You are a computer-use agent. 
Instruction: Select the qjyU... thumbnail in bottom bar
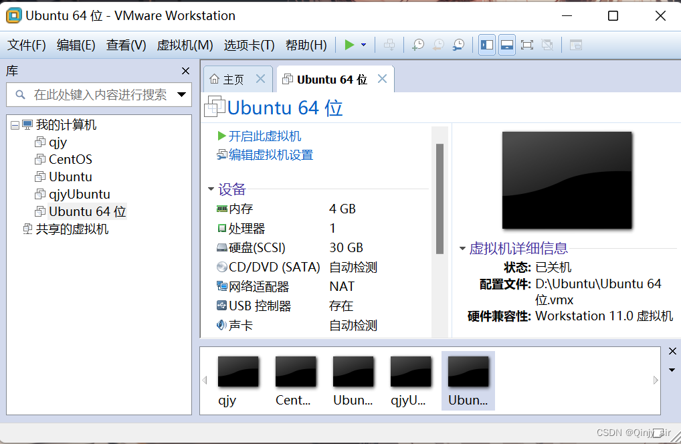tap(411, 380)
